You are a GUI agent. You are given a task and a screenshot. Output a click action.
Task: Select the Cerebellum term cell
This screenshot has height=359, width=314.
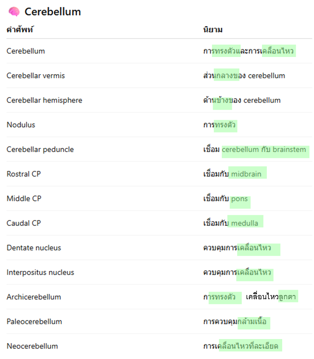(26, 51)
